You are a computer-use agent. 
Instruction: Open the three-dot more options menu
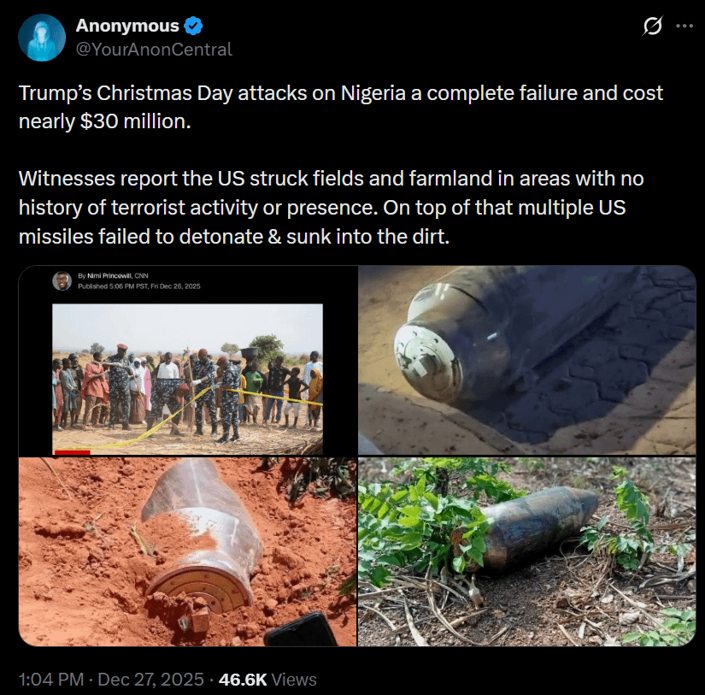click(x=684, y=27)
